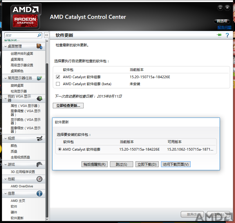Open 3D 应用程序设置 page
The image size is (235, 223).
(x=23, y=172)
